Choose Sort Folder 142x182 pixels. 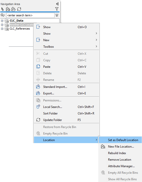tap(66, 113)
